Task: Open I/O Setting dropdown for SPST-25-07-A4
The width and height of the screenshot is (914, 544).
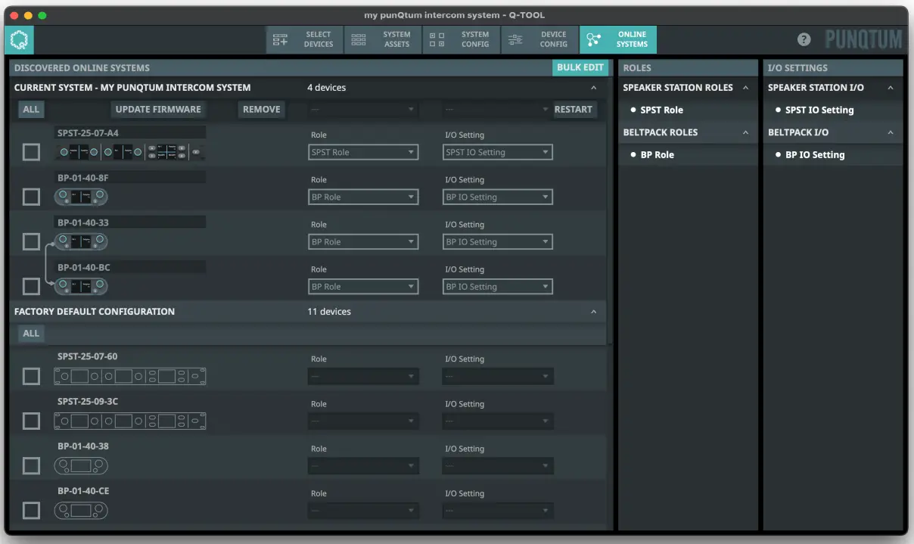Action: tap(498, 152)
